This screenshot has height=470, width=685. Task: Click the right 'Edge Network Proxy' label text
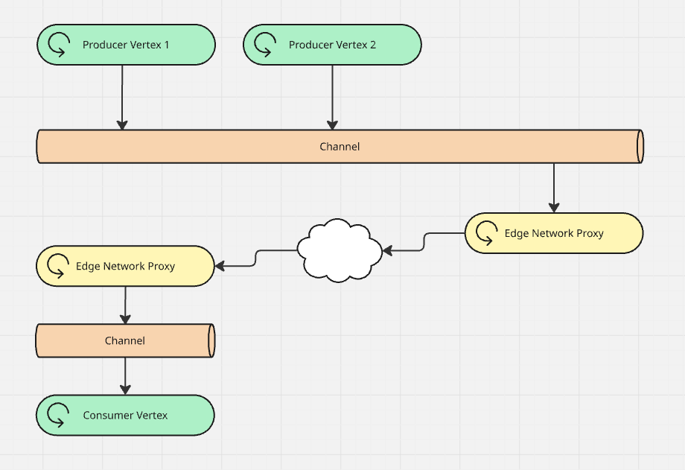pyautogui.click(x=554, y=233)
